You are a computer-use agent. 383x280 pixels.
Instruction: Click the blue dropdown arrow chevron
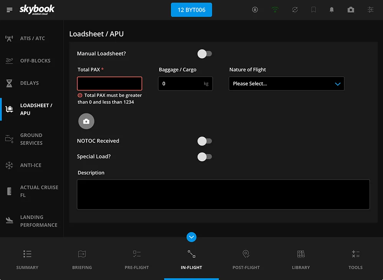pyautogui.click(x=337, y=84)
